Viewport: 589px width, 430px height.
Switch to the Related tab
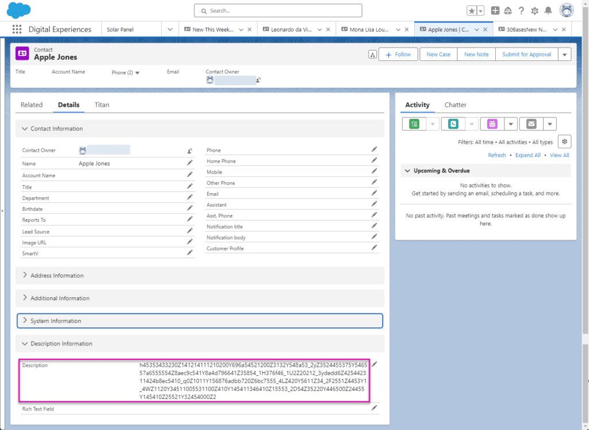[x=32, y=105]
